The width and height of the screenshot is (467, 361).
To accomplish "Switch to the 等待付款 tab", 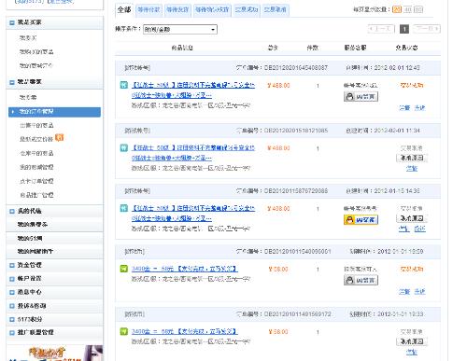I will coord(149,10).
